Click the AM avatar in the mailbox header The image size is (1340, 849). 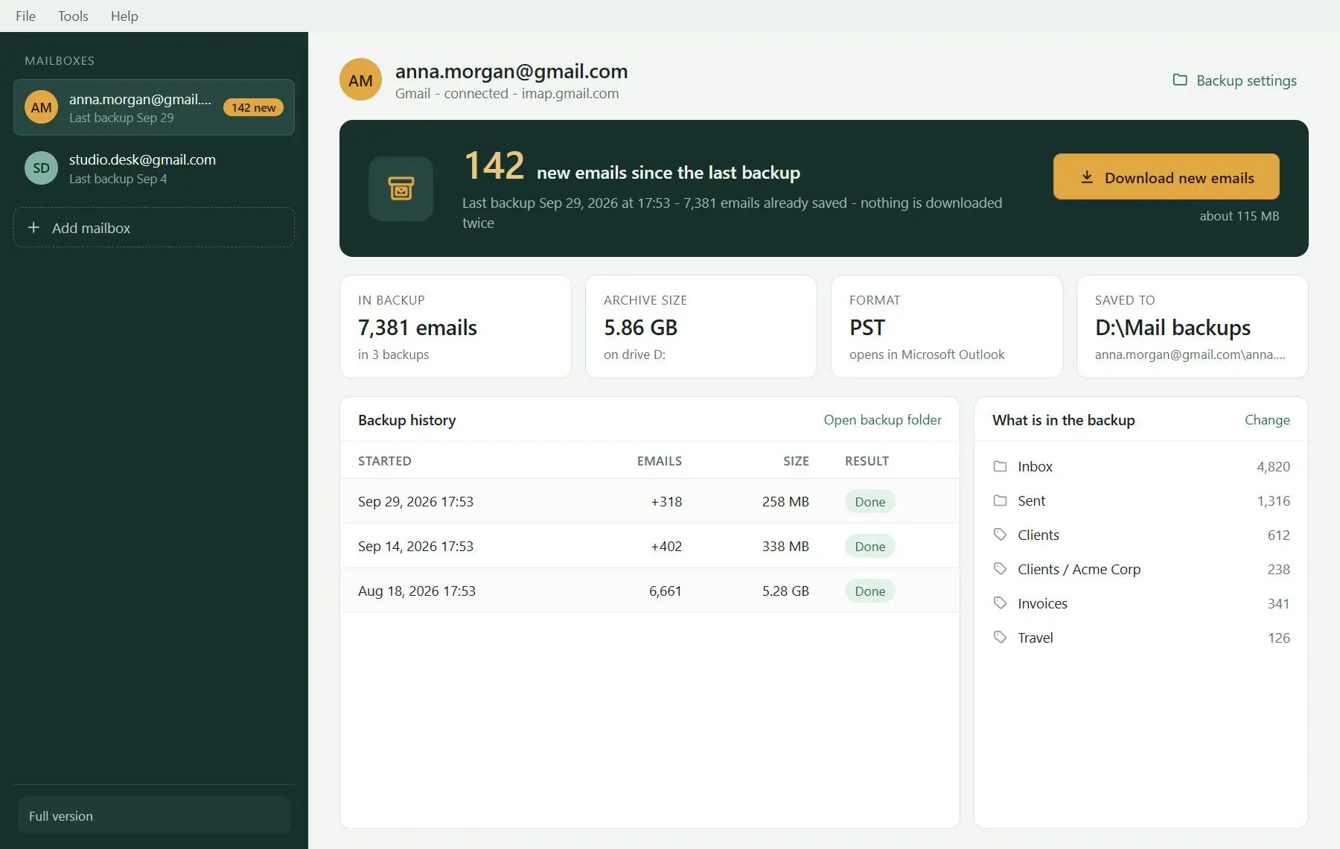coord(360,80)
